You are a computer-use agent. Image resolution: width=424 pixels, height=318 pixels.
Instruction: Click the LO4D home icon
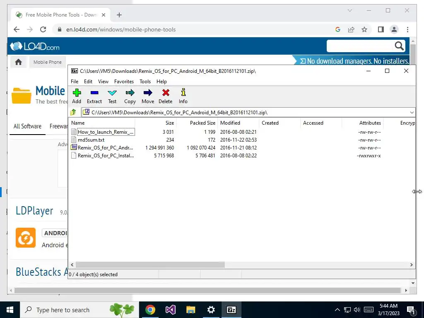click(x=18, y=62)
